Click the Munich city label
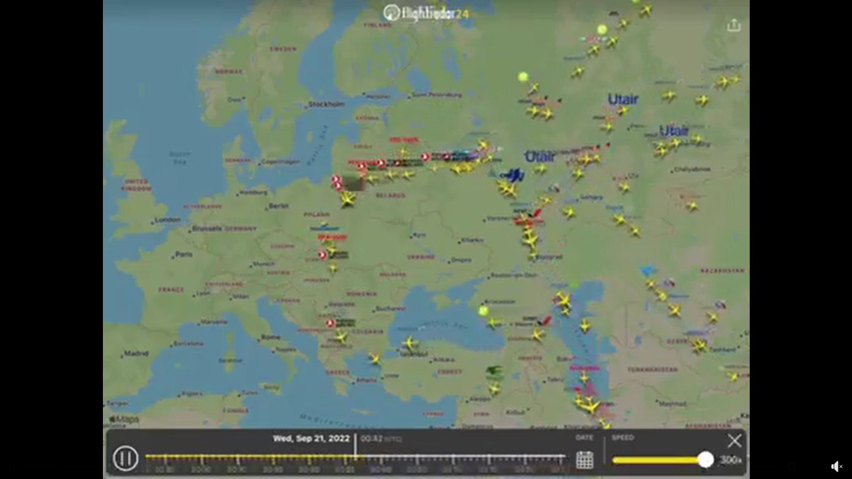852x479 pixels. [264, 264]
